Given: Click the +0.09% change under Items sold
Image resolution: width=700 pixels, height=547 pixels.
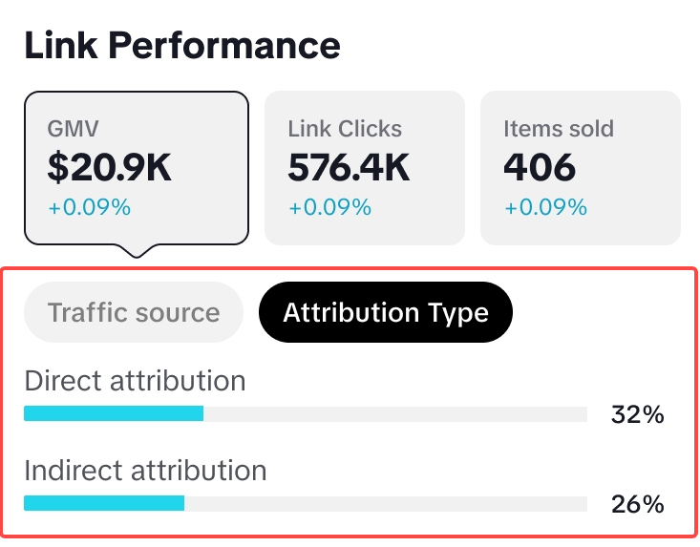Looking at the screenshot, I should (545, 207).
